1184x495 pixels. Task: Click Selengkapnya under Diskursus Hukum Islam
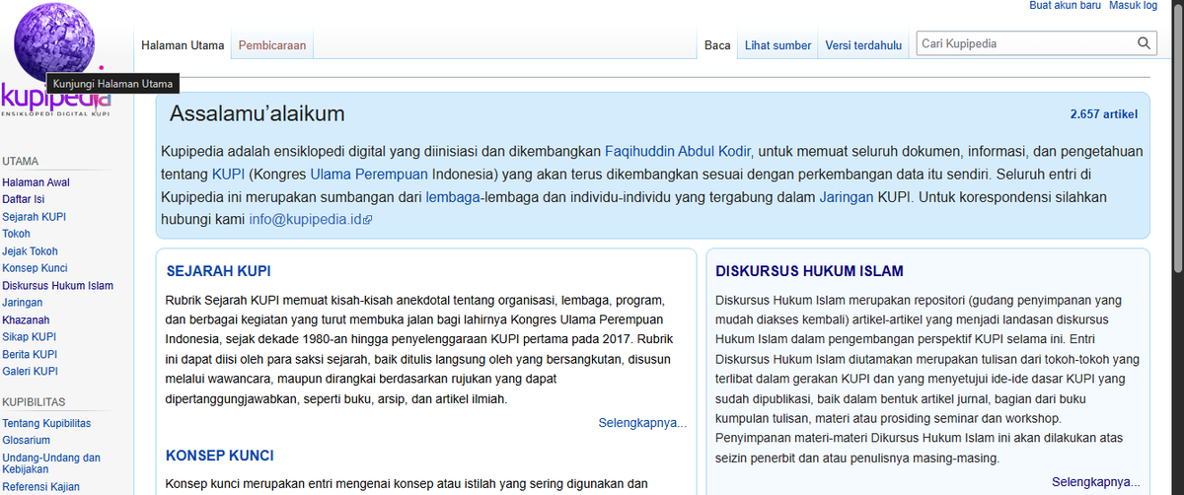[x=1096, y=482]
